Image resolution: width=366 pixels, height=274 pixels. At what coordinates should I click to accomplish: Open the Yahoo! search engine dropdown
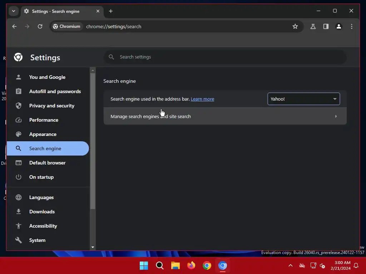303,99
